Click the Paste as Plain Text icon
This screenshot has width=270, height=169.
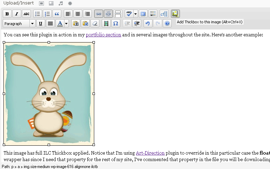click(76, 23)
